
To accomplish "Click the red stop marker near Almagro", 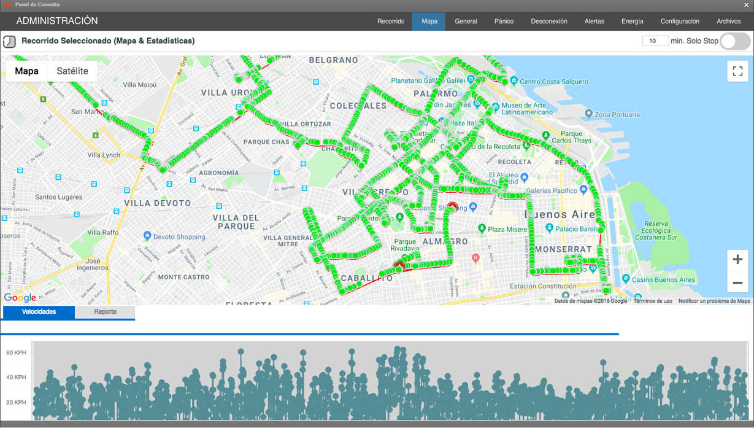I will click(x=452, y=206).
